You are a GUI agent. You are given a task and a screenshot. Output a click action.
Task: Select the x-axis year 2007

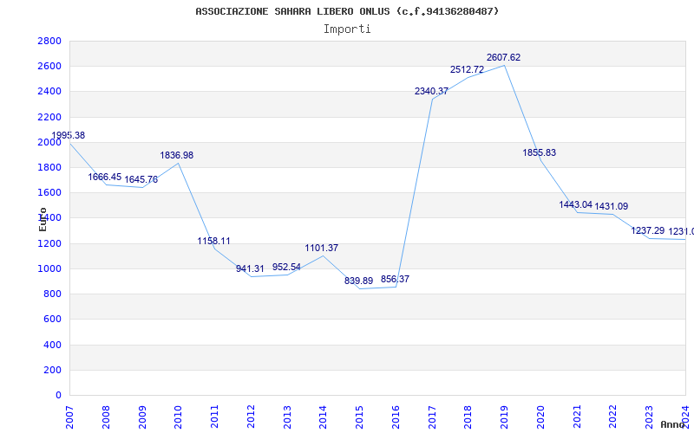click(70, 417)
